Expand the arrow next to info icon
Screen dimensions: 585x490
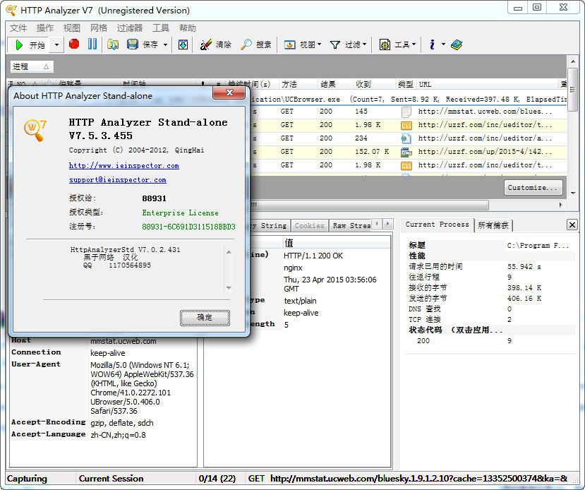coord(443,44)
